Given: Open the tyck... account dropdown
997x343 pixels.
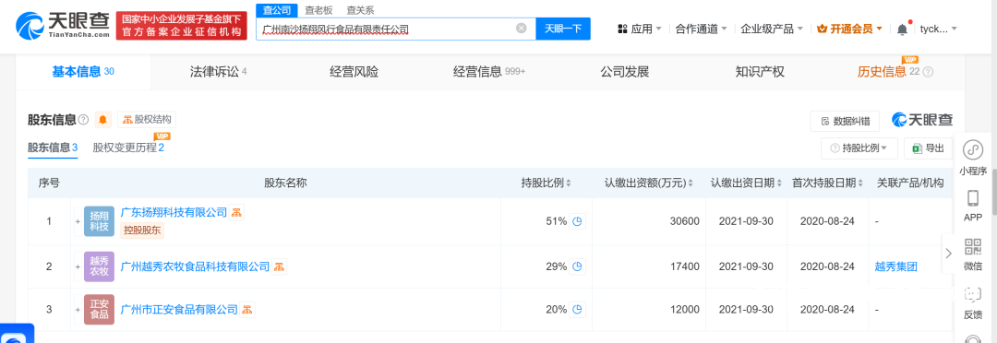Looking at the screenshot, I should click(939, 29).
